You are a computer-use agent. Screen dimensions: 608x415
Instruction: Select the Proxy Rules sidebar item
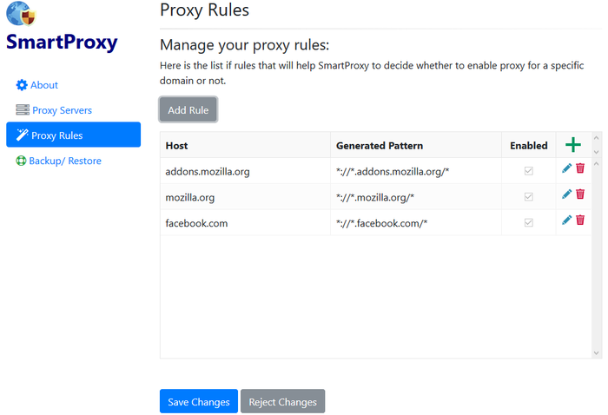tap(73, 135)
